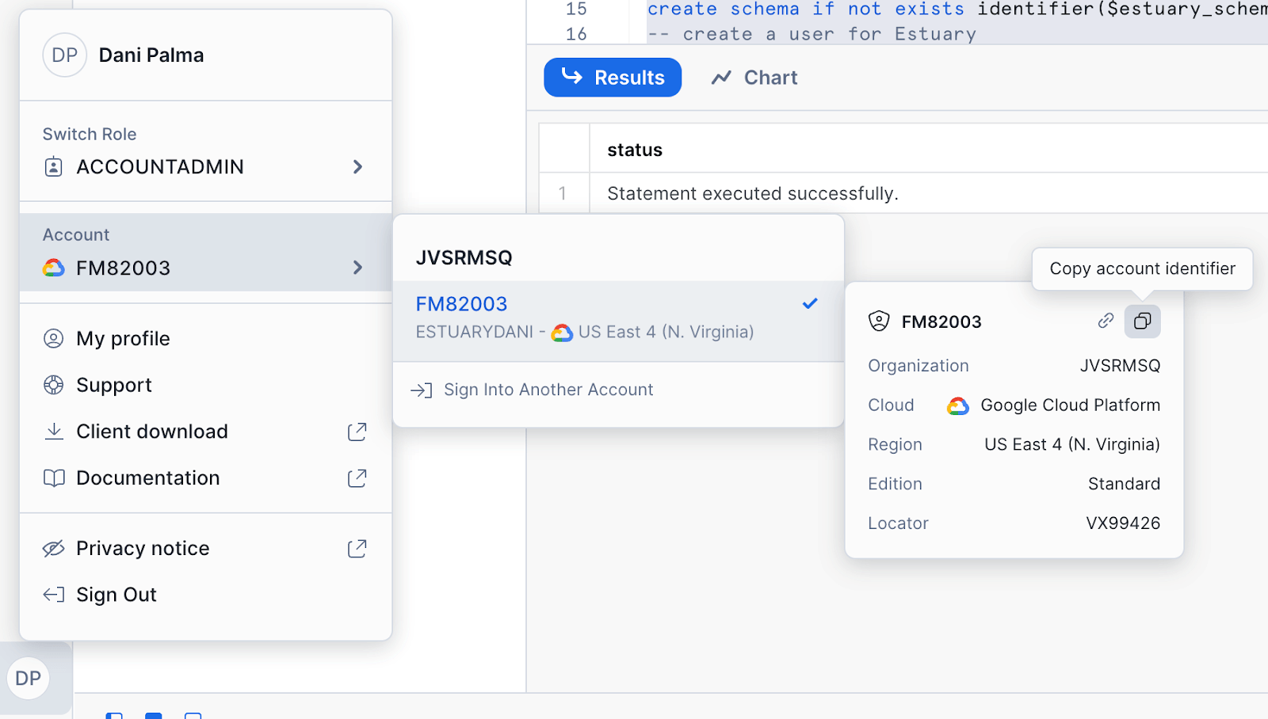Click the Support lifebuoy icon
This screenshot has height=719, width=1268.
tap(53, 385)
